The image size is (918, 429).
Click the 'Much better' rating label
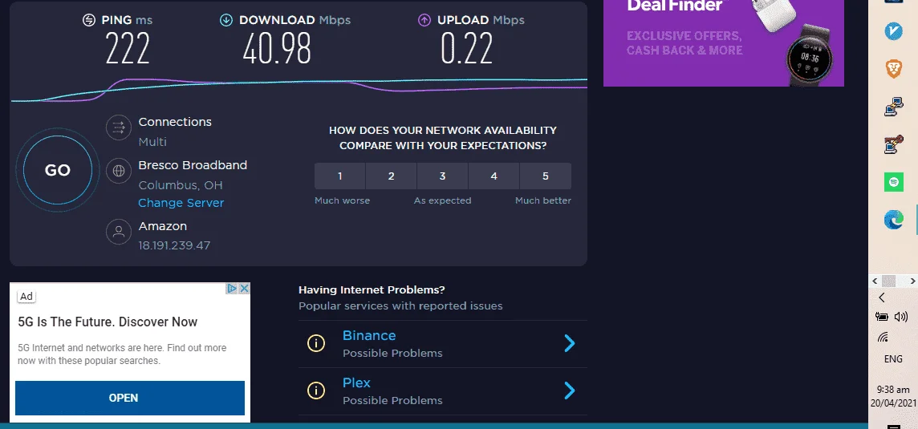click(x=543, y=200)
